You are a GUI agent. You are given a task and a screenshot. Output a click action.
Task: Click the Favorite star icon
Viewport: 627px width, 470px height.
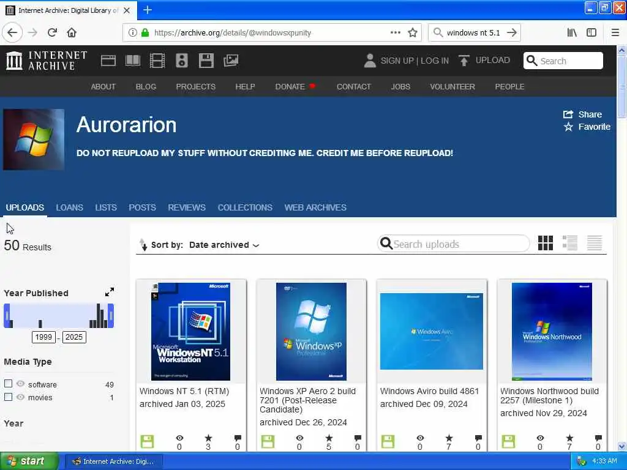click(568, 127)
